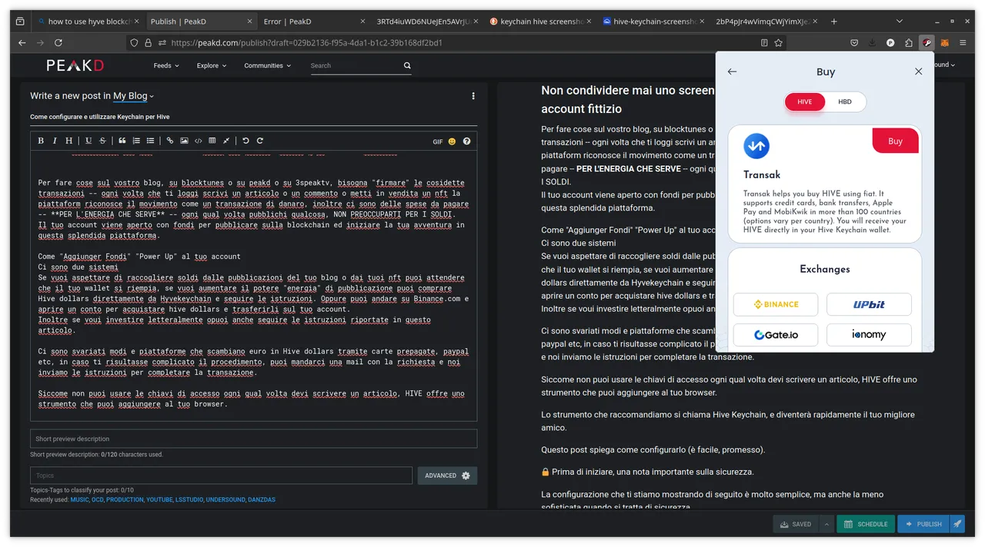Image resolution: width=985 pixels, height=547 pixels.
Task: Click the SAVED draft button
Action: 796,524
